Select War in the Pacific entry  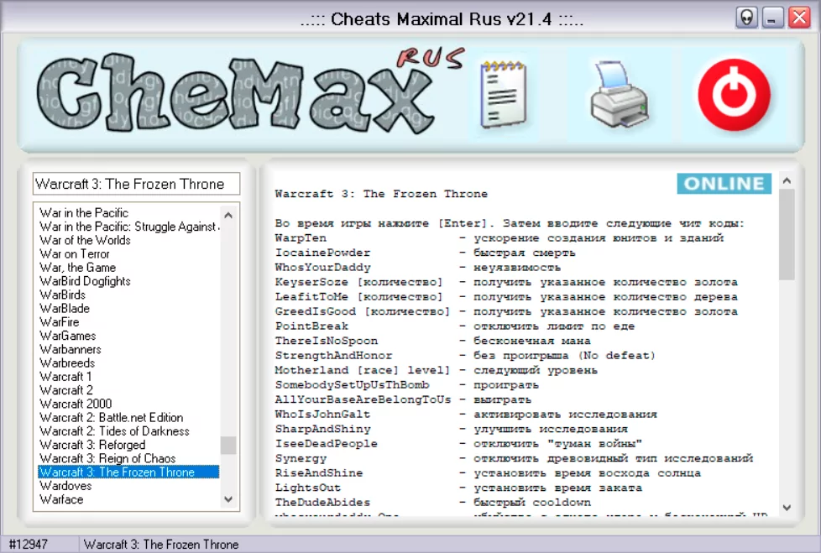[128, 213]
